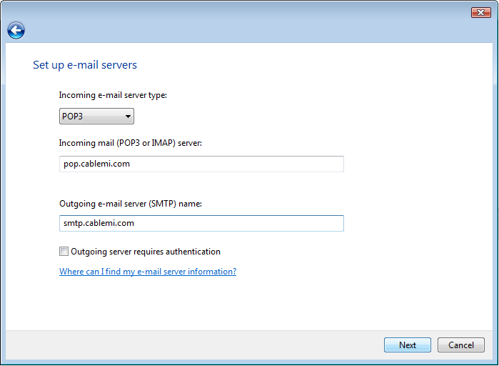Click the 'Outgoing server requires authentication' label text
Viewport: 499px width, 366px height.
point(146,252)
